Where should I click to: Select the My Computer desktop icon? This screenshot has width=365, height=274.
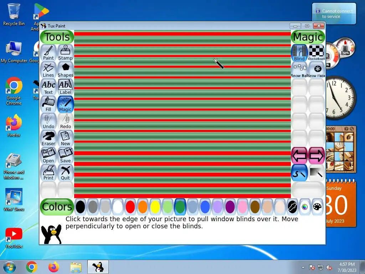coord(14,52)
